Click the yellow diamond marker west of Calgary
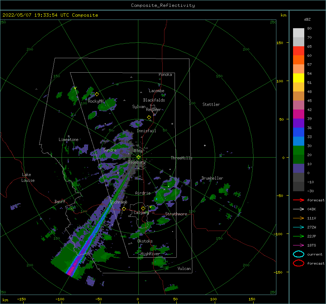 click(124, 209)
